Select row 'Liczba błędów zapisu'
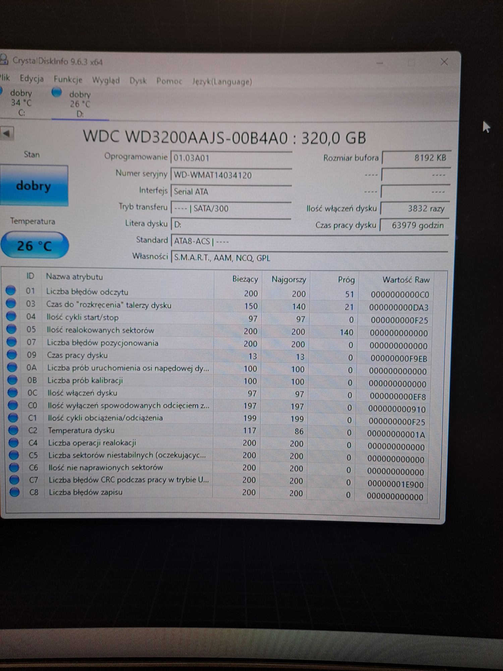 218,494
